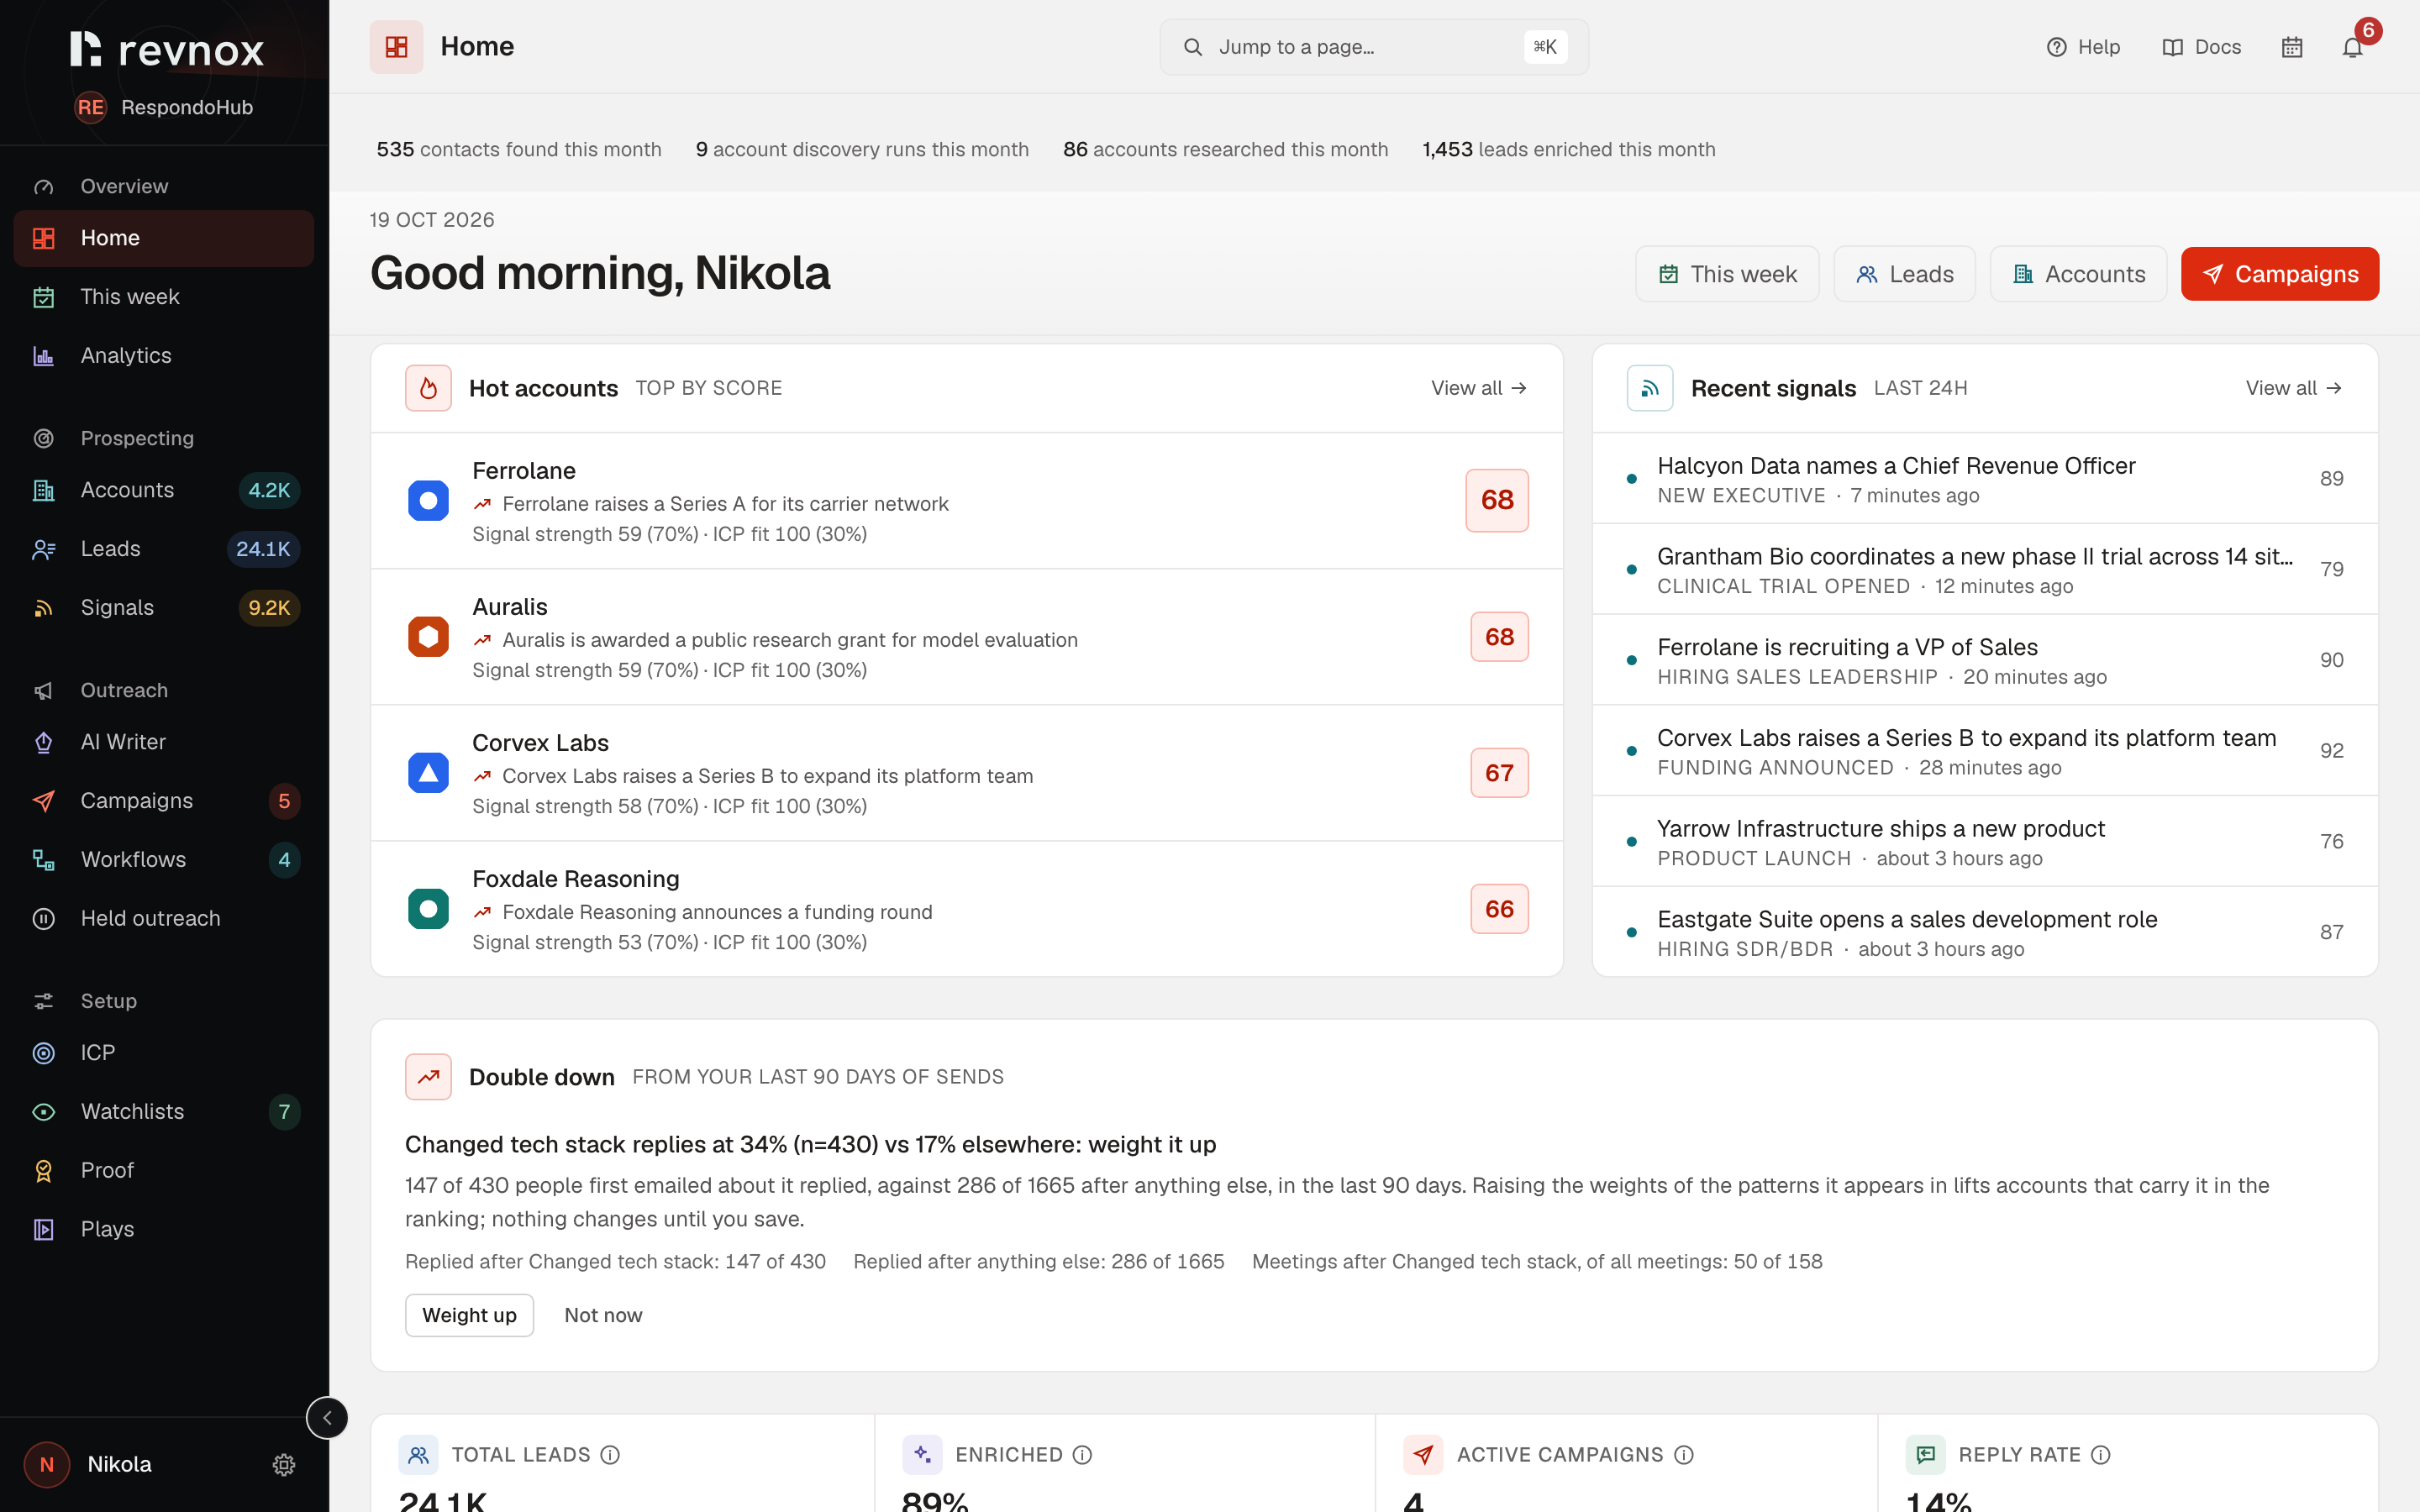Open Leads in the sidebar
2420x1512 pixels.
coord(164,549)
